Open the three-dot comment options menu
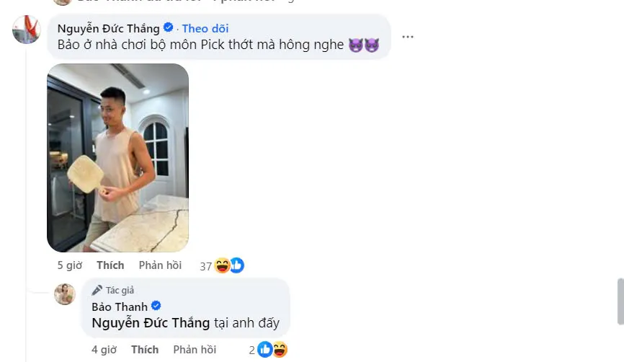The width and height of the screenshot is (624, 362). pos(408,36)
